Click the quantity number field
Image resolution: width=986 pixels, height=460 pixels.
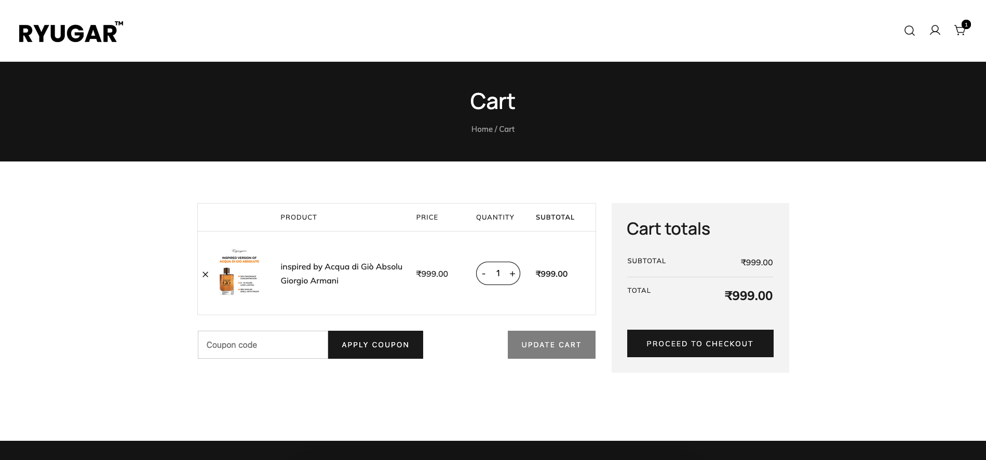tap(498, 273)
